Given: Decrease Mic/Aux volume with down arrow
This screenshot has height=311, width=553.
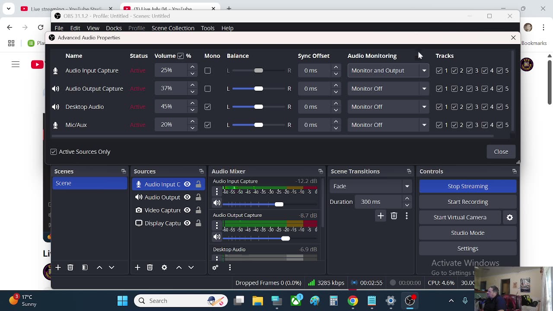Looking at the screenshot, I should (192, 128).
